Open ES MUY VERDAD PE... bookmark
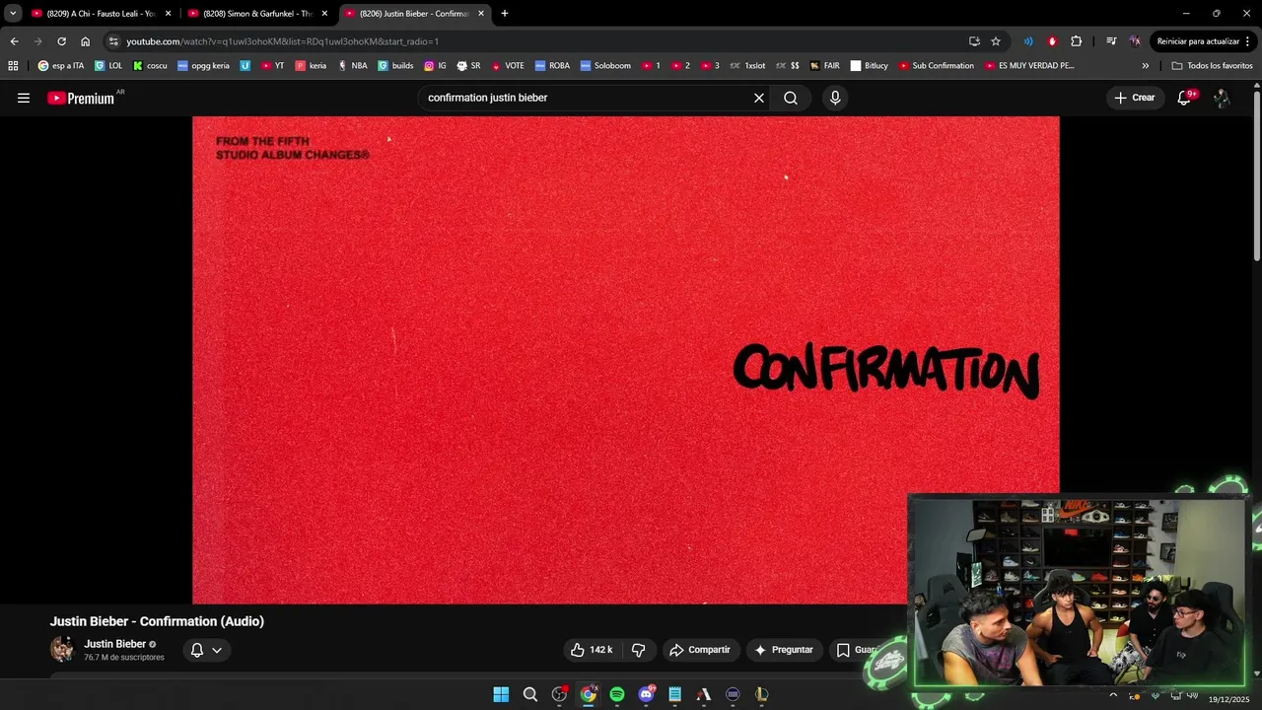1262x710 pixels. [x=1028, y=66]
